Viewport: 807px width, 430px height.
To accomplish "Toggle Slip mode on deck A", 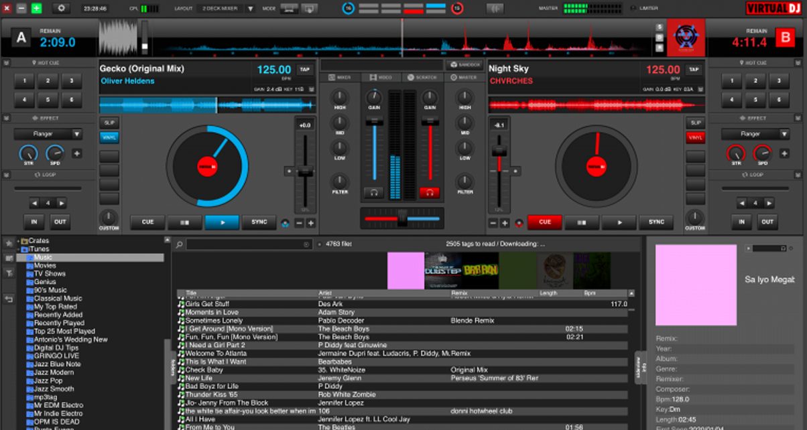I will [x=109, y=123].
